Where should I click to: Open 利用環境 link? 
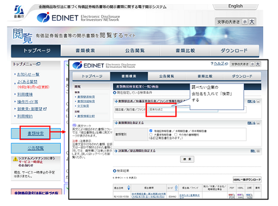(25, 95)
